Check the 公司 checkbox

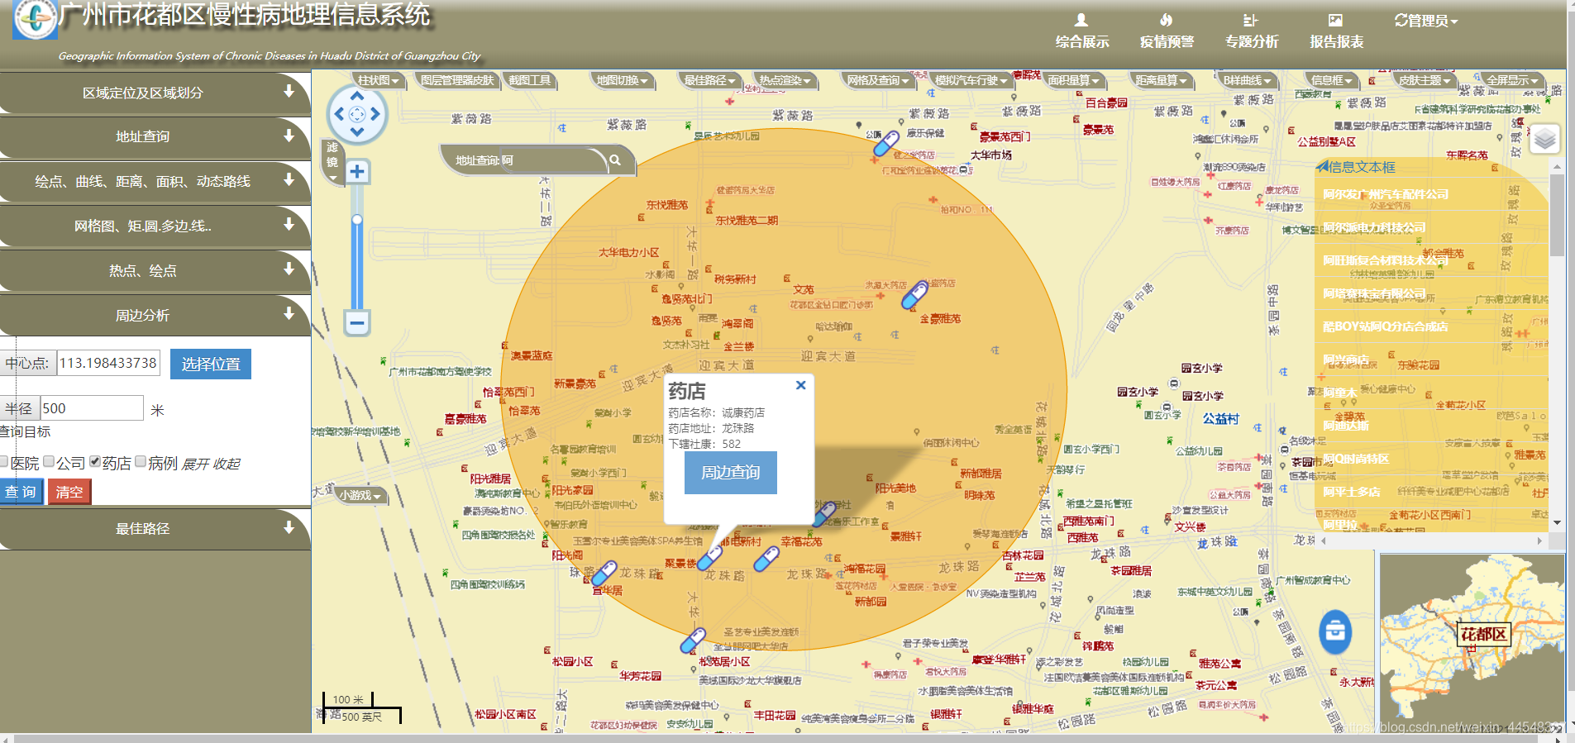pos(49,462)
